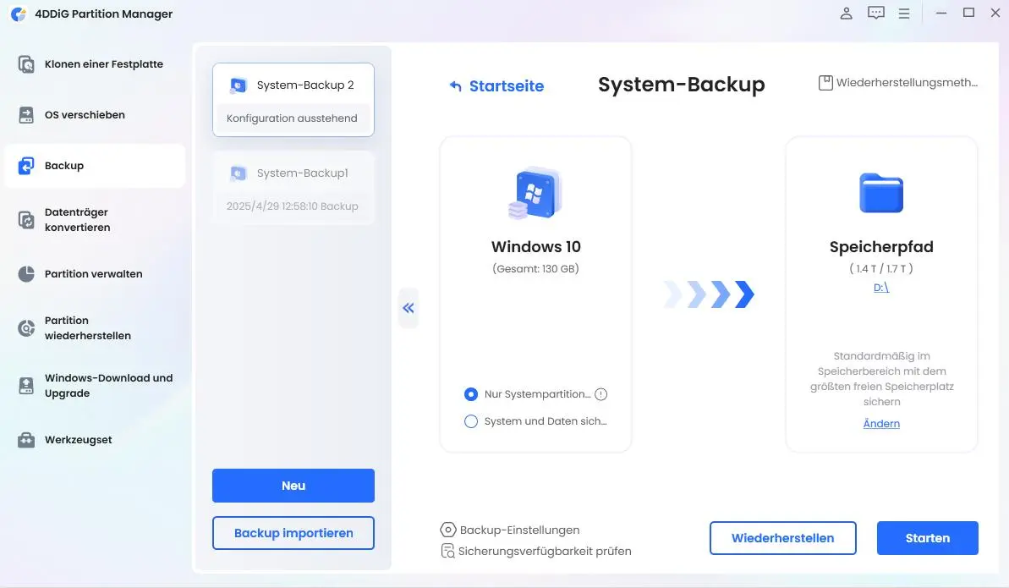Collapse the backup list panel with double chevron
Screen dimensions: 1009x588
(409, 309)
